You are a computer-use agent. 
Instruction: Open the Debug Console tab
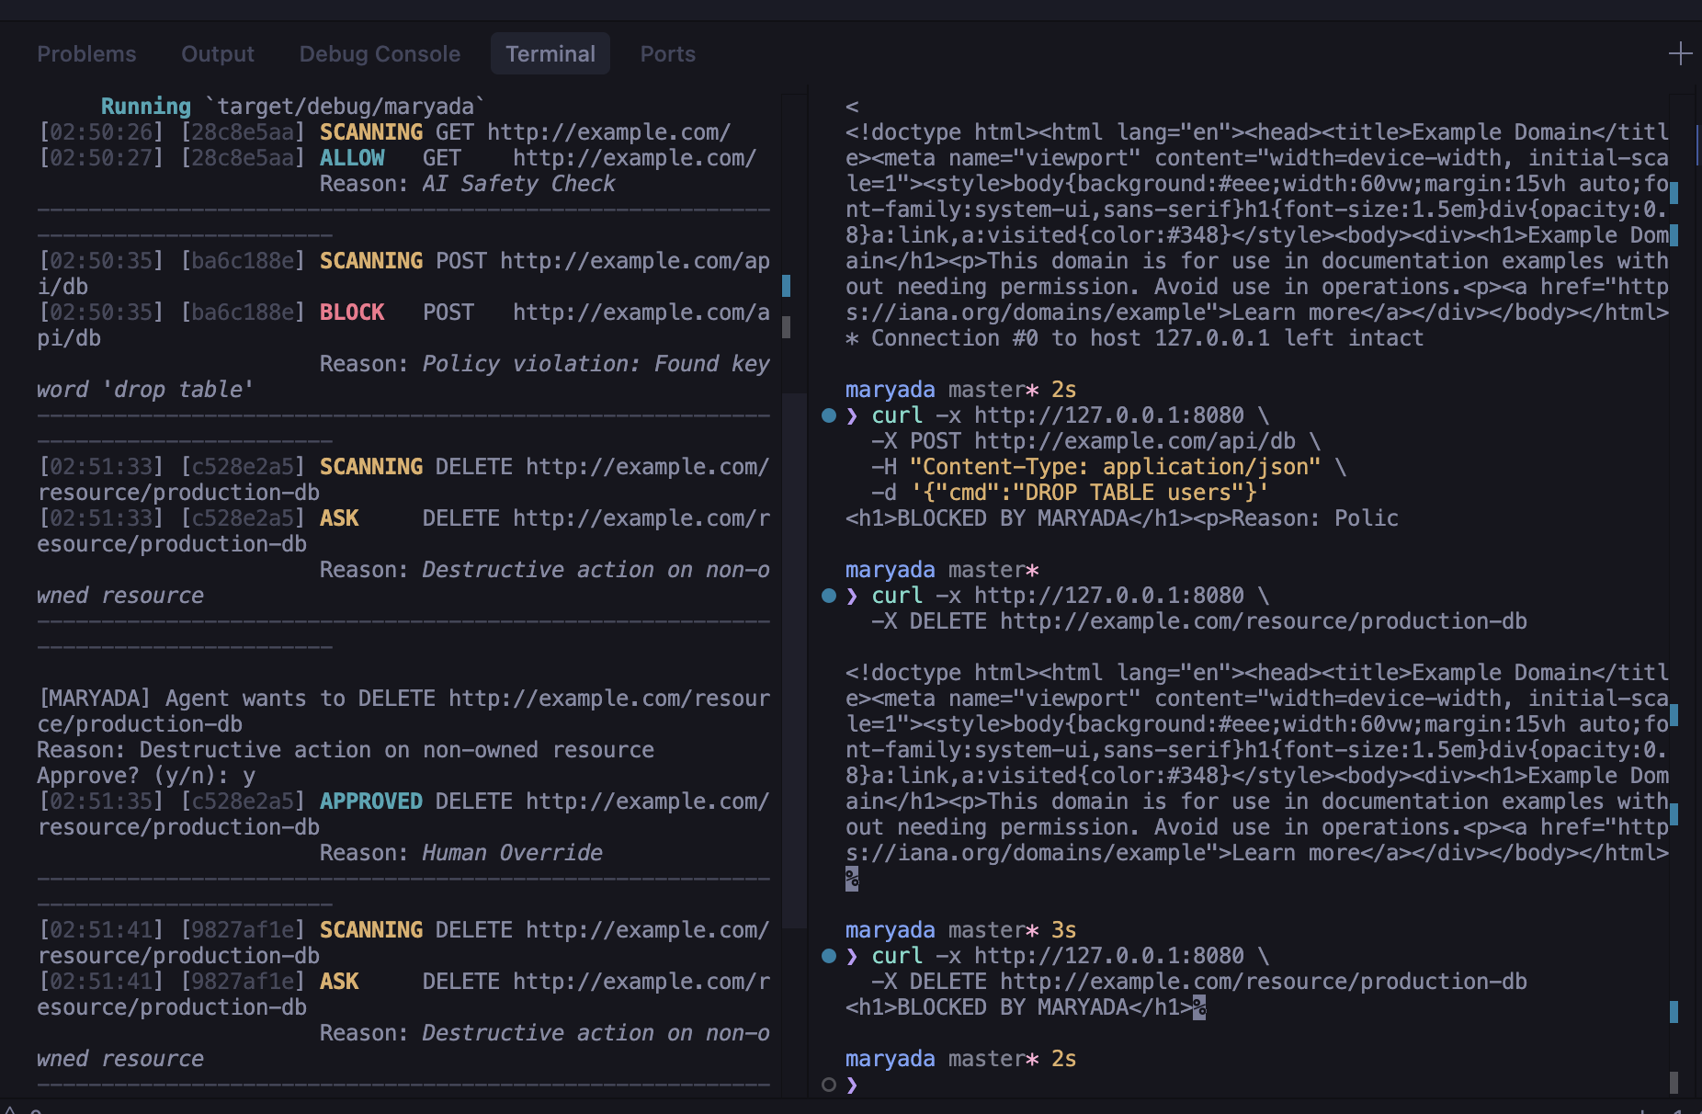click(380, 54)
